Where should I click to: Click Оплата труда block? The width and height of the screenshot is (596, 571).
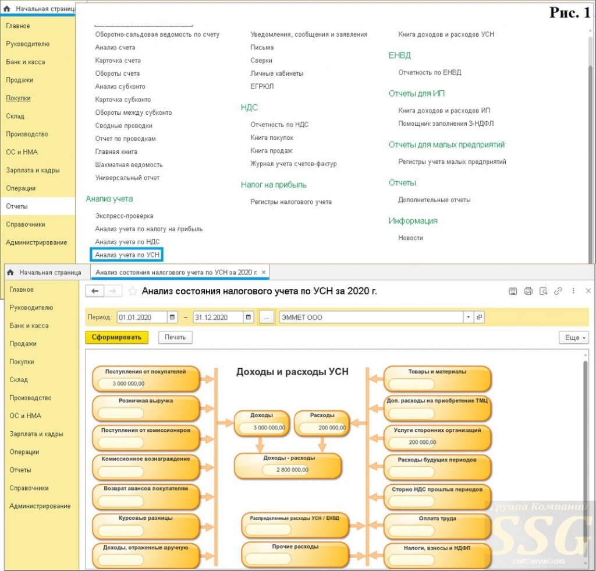pos(438,526)
